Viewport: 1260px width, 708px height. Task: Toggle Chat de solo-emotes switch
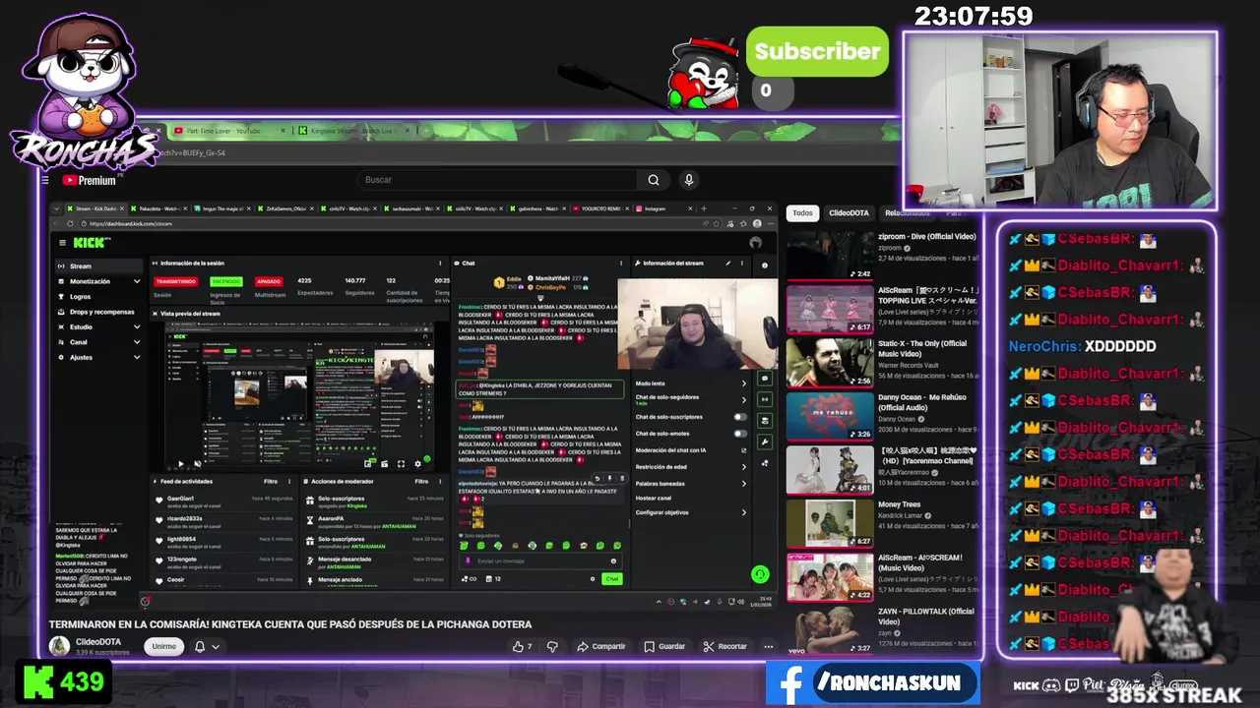point(740,434)
